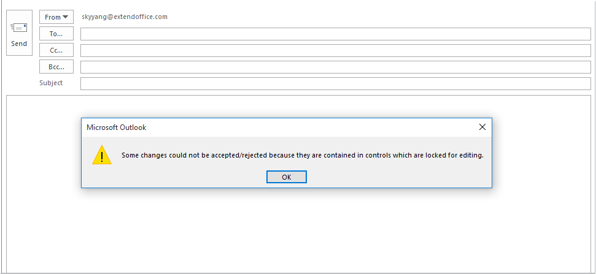The height and width of the screenshot is (274, 596).
Task: Click the Send text label
Action: [19, 44]
